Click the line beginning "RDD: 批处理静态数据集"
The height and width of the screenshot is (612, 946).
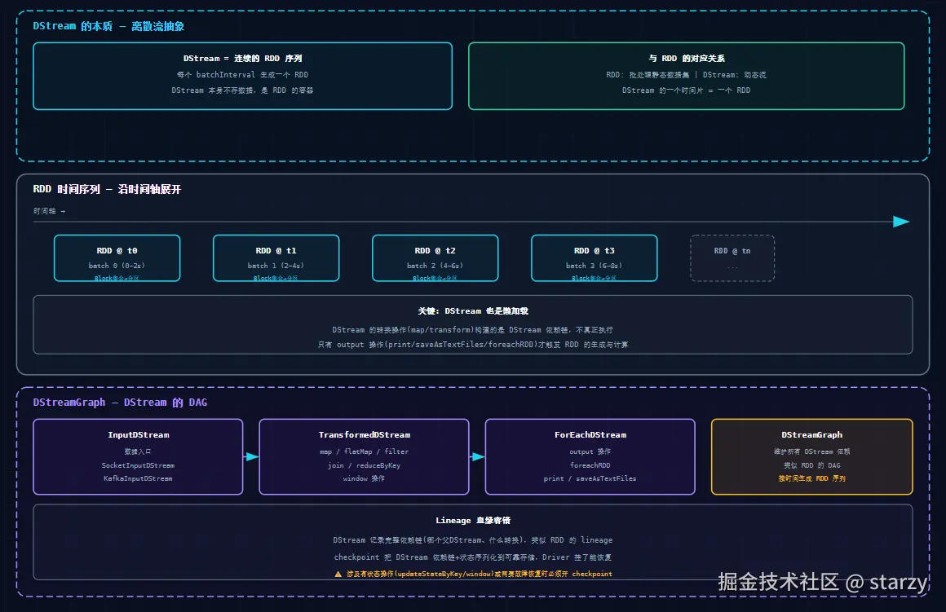(687, 75)
